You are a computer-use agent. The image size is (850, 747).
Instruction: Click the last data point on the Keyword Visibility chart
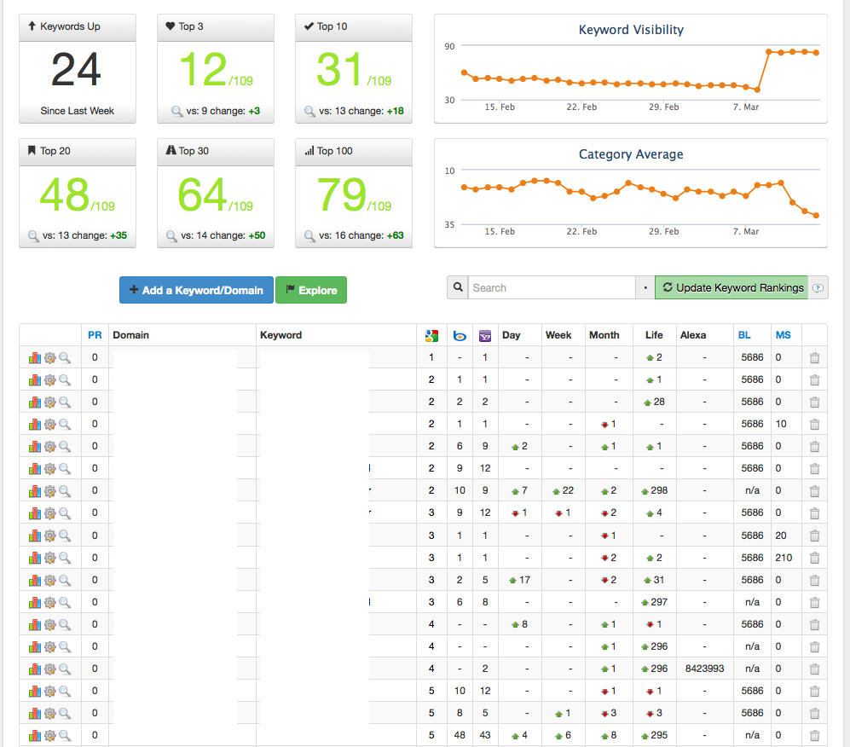pyautogui.click(x=817, y=53)
